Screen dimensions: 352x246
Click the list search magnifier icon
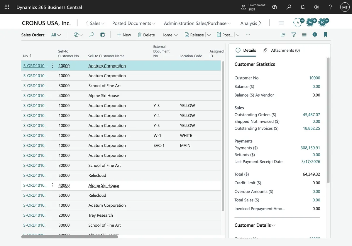click(x=92, y=35)
